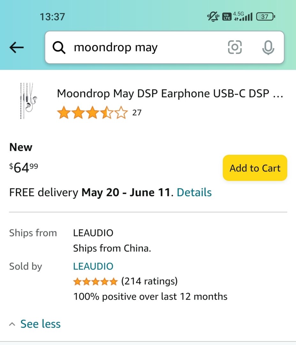This screenshot has width=296, height=345.
Task: Open delivery Details link
Action: (x=194, y=192)
